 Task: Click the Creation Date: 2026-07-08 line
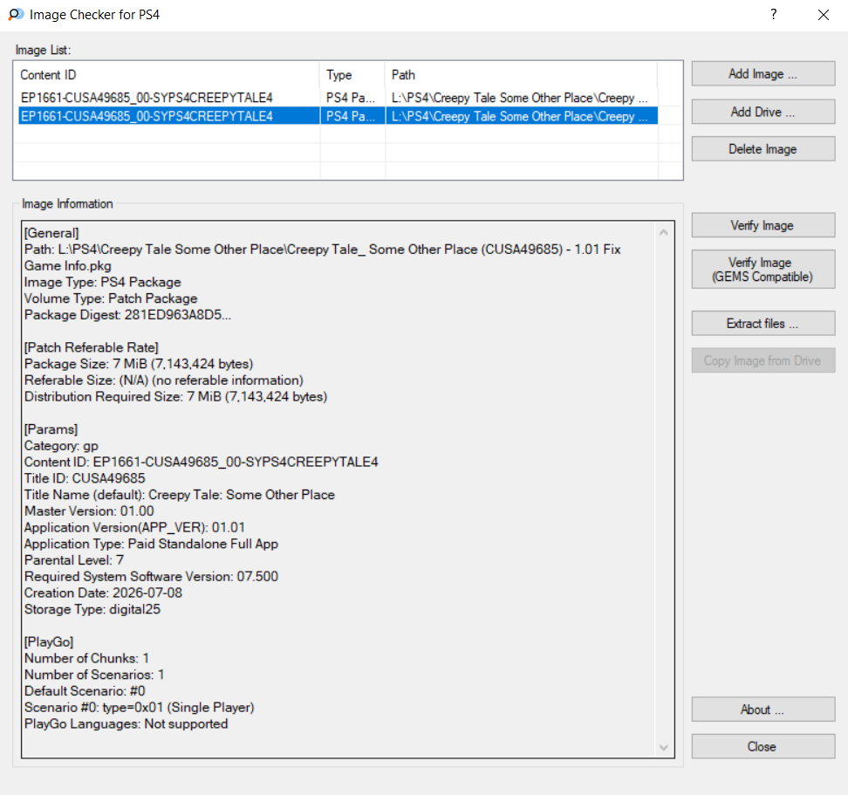pos(103,593)
